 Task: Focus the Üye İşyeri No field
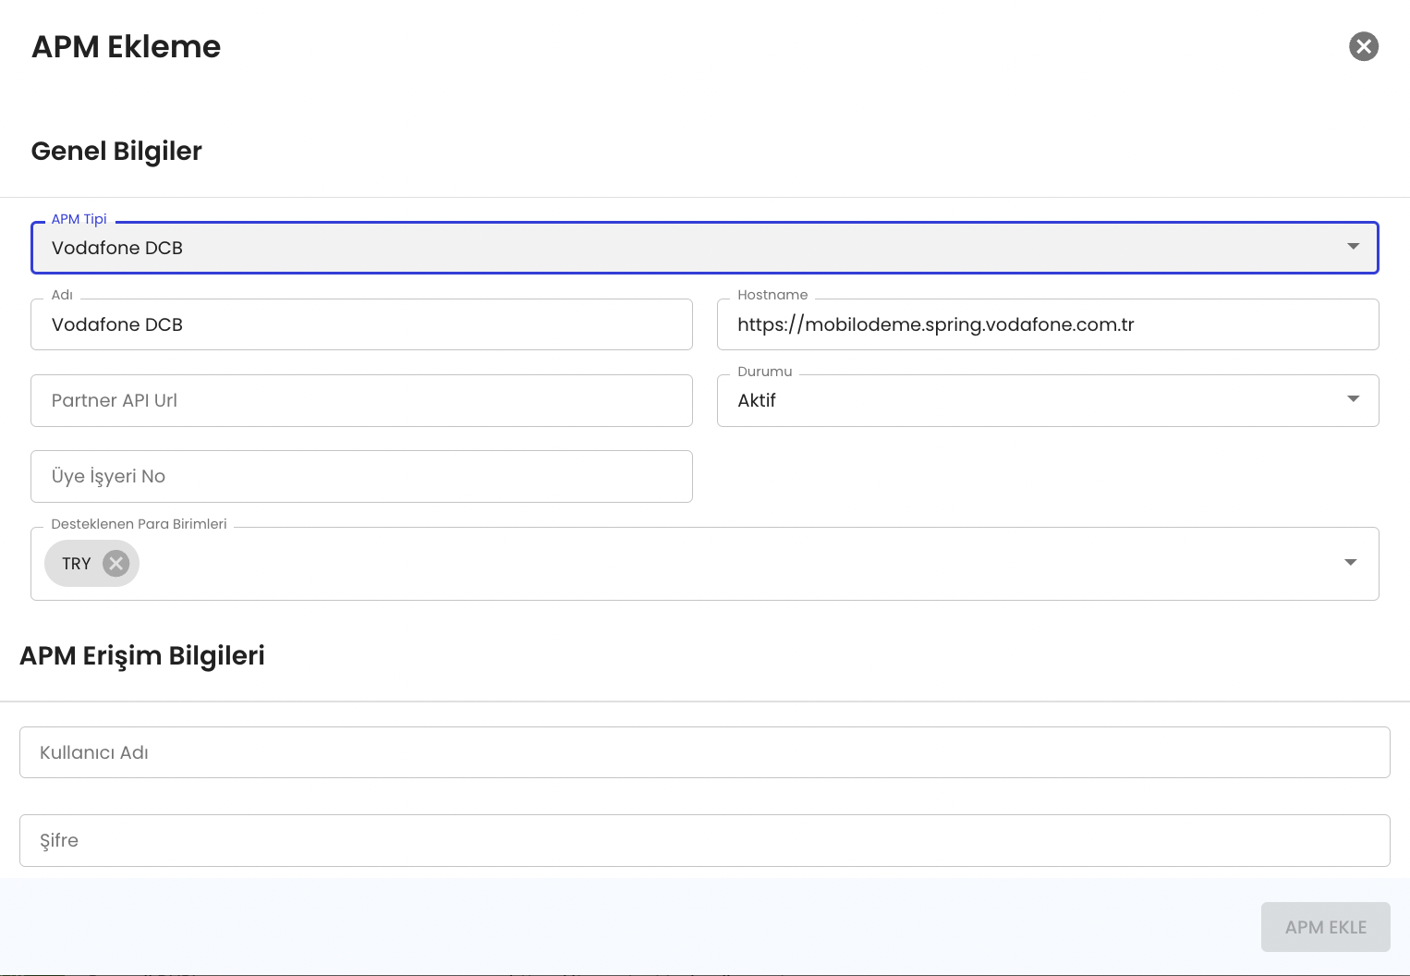[361, 476]
